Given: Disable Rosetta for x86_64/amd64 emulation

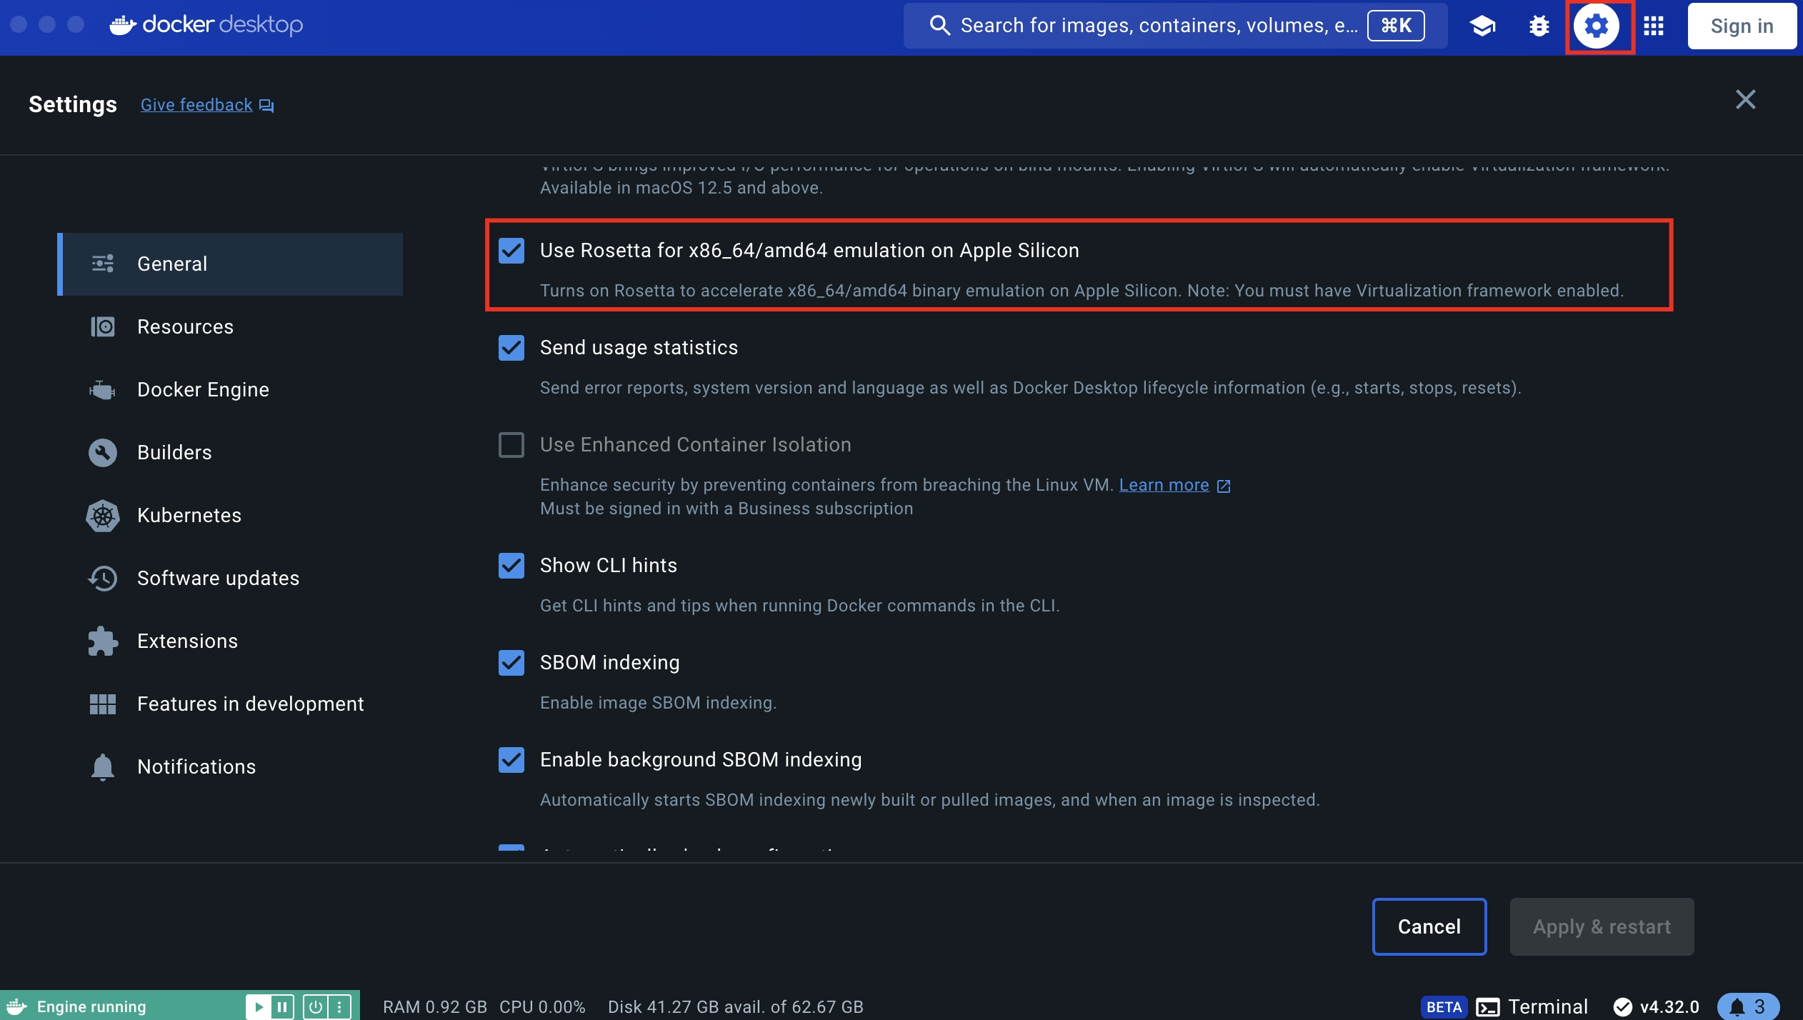Looking at the screenshot, I should point(511,251).
